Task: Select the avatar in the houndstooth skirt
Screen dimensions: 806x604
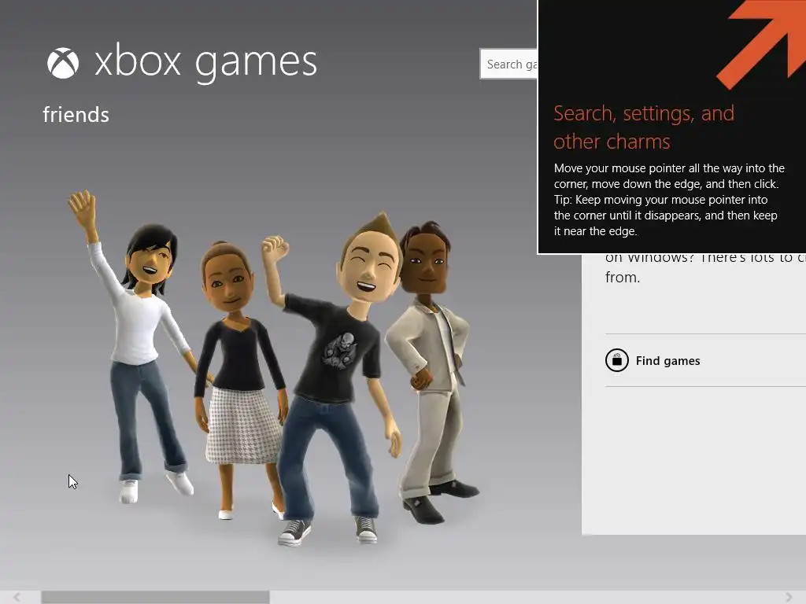Action: tap(239, 380)
